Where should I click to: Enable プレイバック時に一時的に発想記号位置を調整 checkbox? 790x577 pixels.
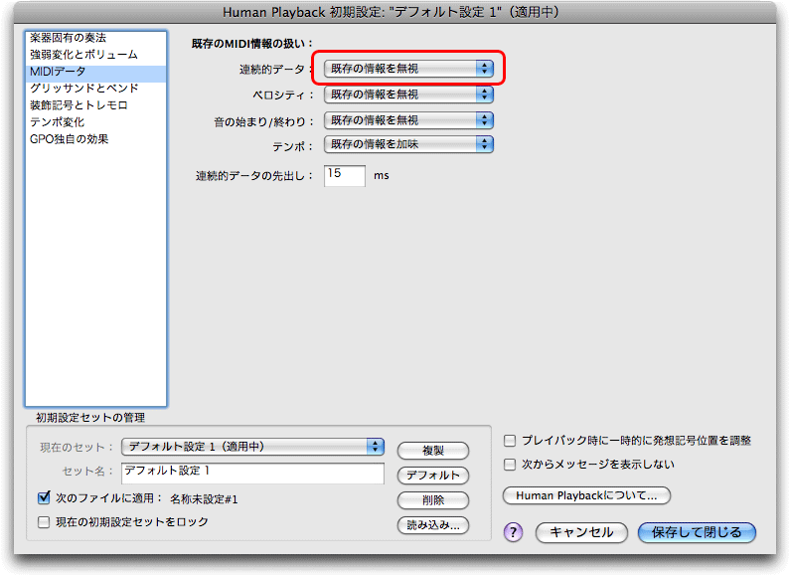tap(510, 441)
